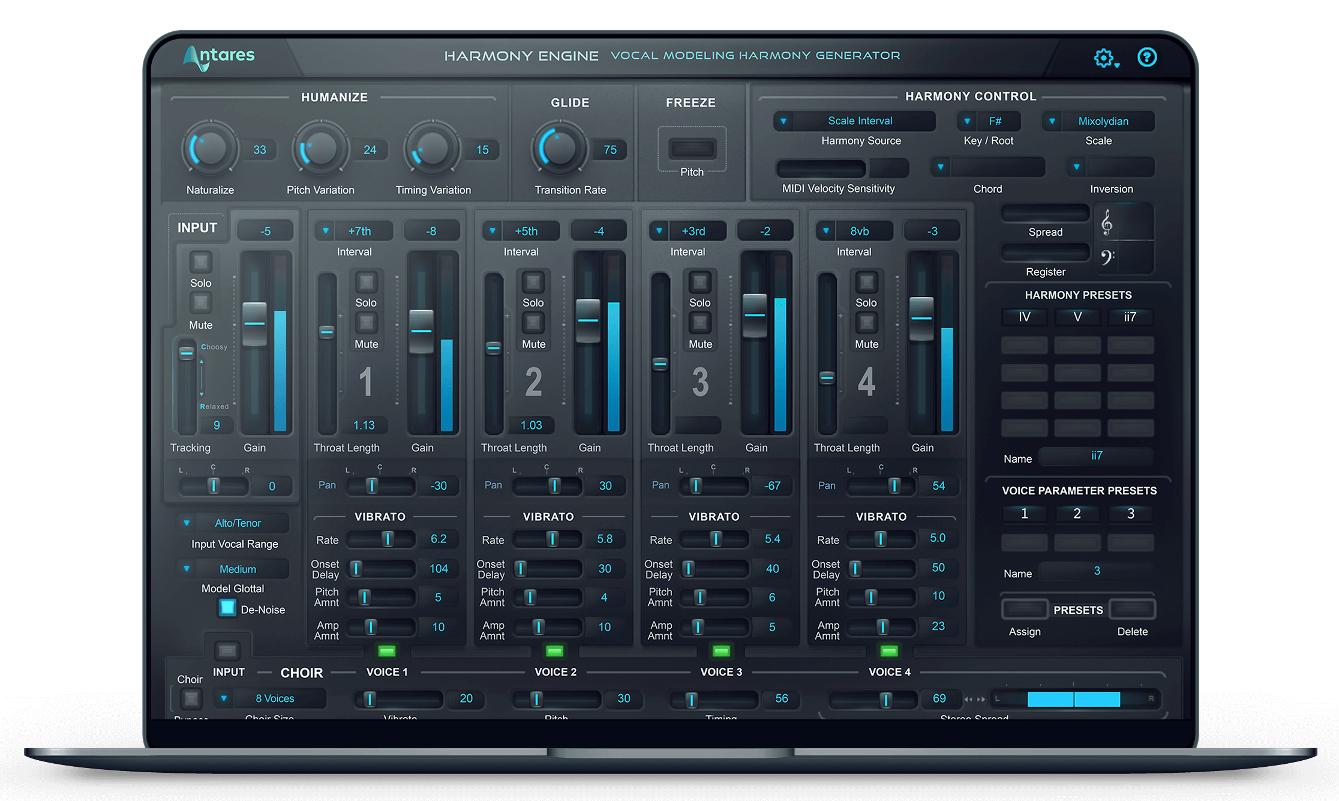This screenshot has width=1339, height=801.
Task: Click the preset Name field showing ii7
Action: pyautogui.click(x=1096, y=456)
